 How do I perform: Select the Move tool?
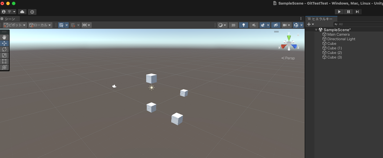point(4,43)
